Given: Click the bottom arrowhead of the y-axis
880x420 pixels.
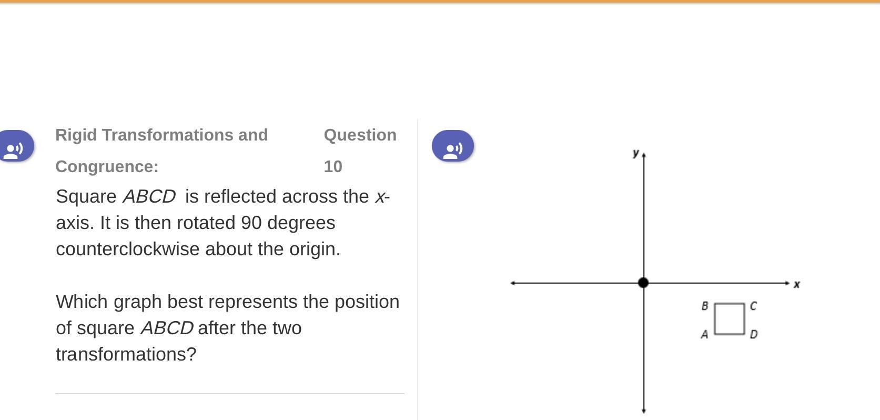Looking at the screenshot, I should tap(644, 411).
